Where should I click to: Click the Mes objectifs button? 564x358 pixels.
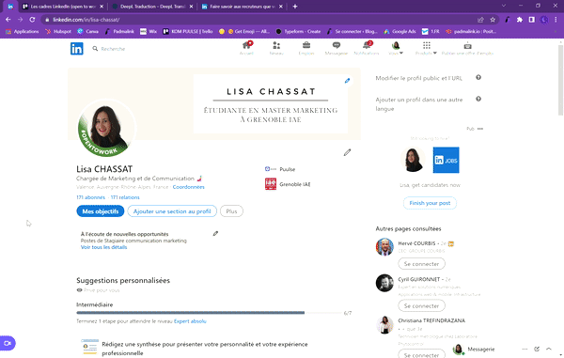click(101, 211)
